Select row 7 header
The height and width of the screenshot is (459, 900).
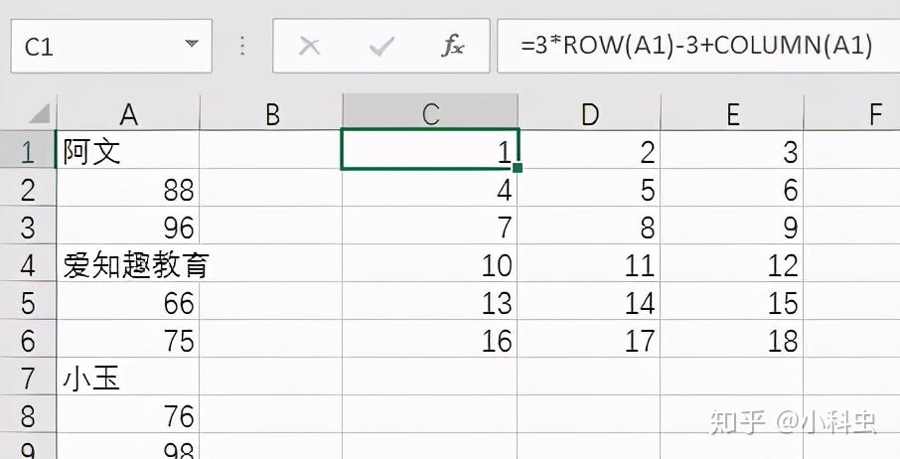point(28,377)
